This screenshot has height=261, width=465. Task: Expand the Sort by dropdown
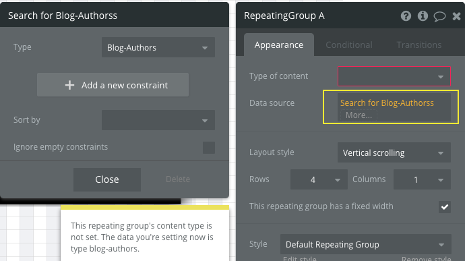coord(158,120)
